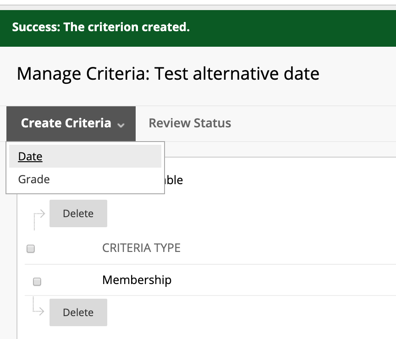Image resolution: width=396 pixels, height=339 pixels.
Task: Check the Membership criterion checkbox
Action: coord(37,281)
